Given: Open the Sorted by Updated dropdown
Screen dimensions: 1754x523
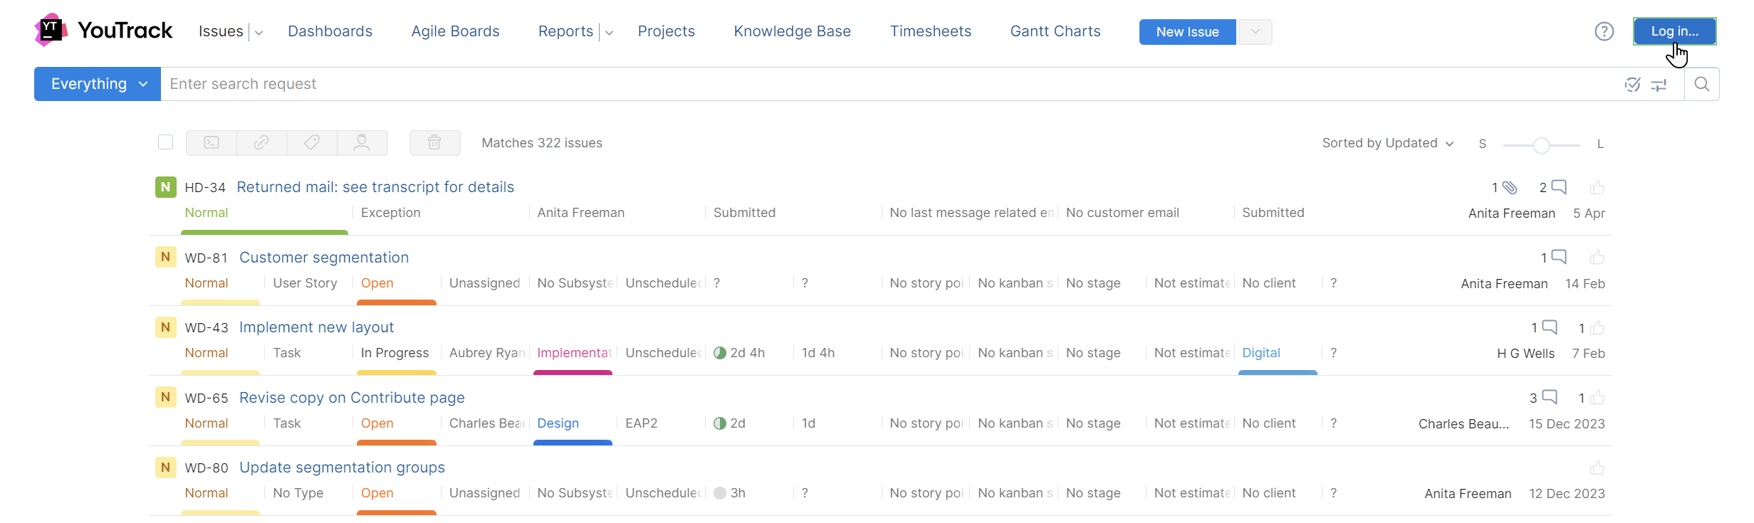Looking at the screenshot, I should (1387, 143).
